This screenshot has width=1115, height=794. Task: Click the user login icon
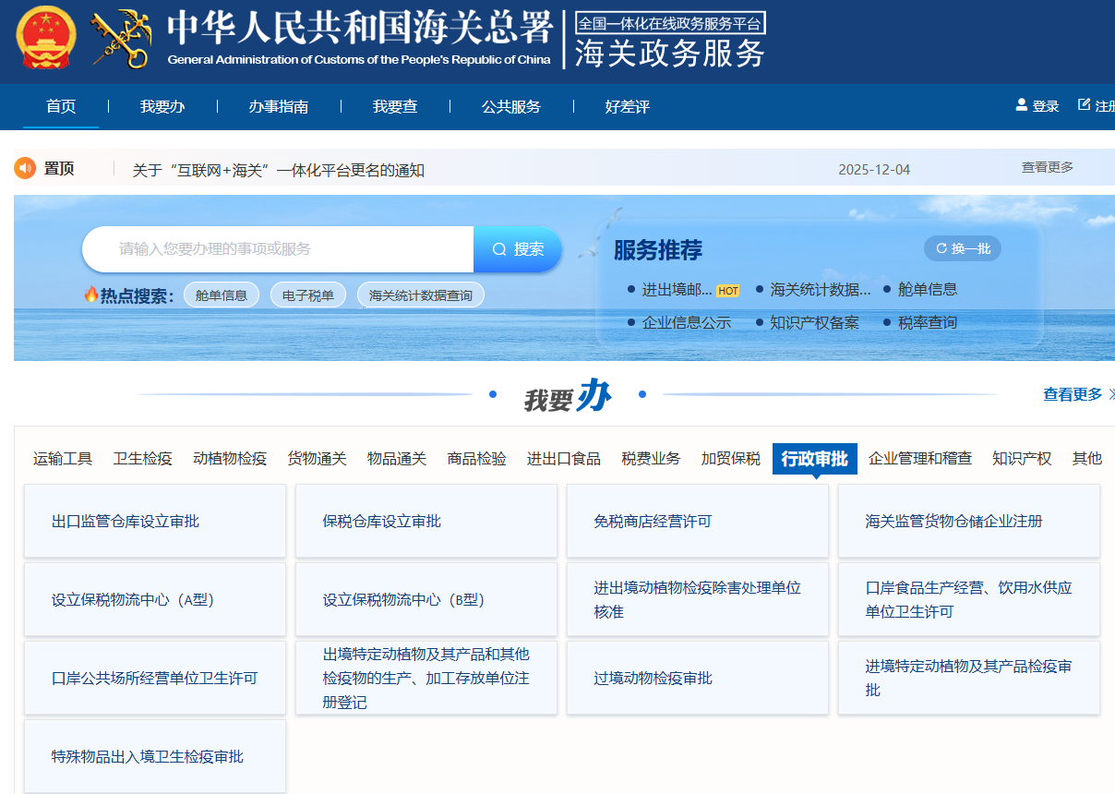pyautogui.click(x=1022, y=105)
